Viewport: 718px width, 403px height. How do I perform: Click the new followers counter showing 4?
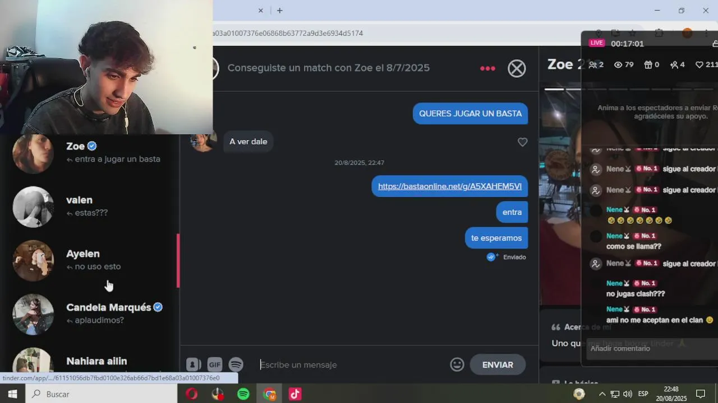pyautogui.click(x=678, y=65)
